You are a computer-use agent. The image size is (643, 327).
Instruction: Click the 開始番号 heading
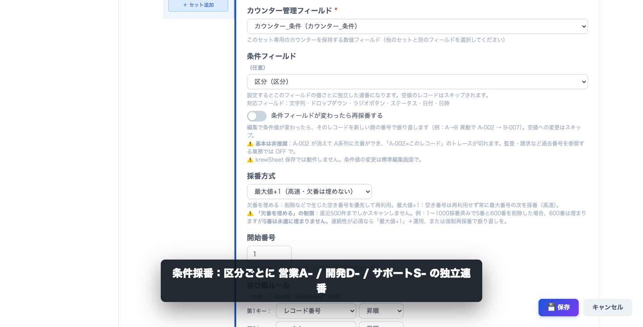[x=261, y=238]
